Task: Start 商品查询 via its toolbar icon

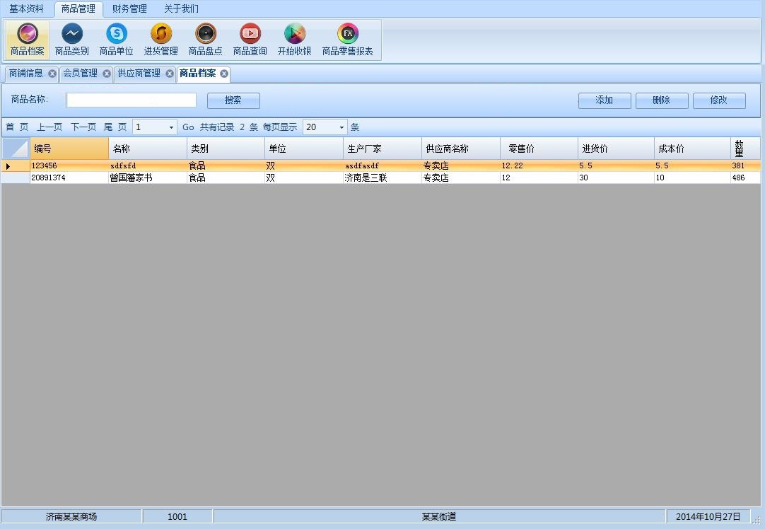Action: (250, 39)
